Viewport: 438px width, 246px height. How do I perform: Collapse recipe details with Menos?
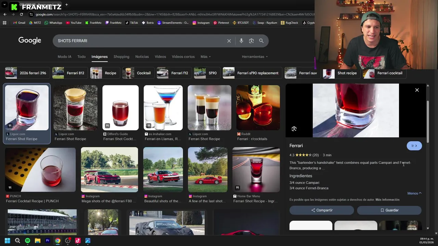coord(414,193)
